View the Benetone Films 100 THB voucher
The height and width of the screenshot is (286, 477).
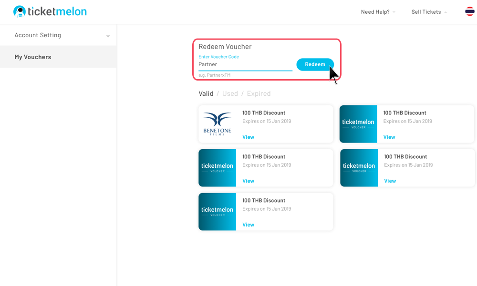[248, 137]
